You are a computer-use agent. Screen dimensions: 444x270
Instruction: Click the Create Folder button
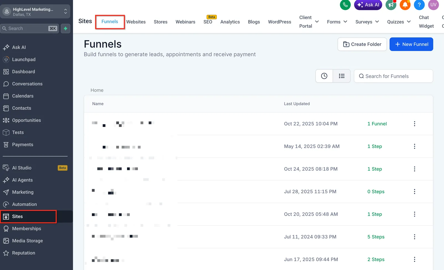362,44
